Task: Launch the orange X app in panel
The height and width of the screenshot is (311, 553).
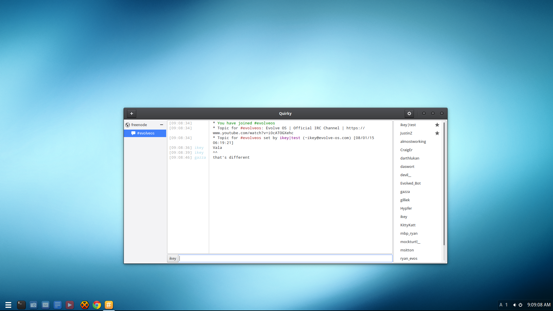Action: [x=85, y=305]
